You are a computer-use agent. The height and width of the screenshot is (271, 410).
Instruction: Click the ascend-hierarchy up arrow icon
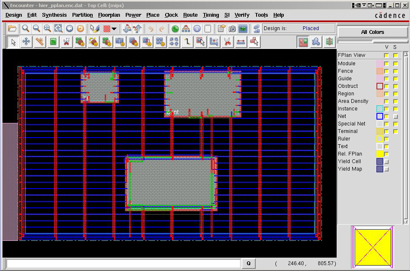pos(138,28)
